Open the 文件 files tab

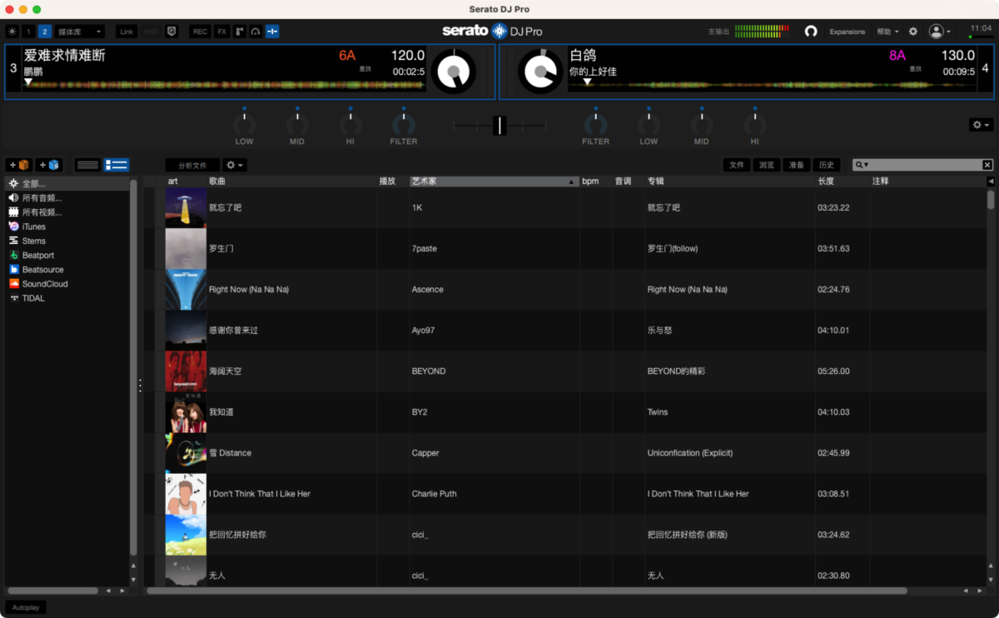click(737, 165)
